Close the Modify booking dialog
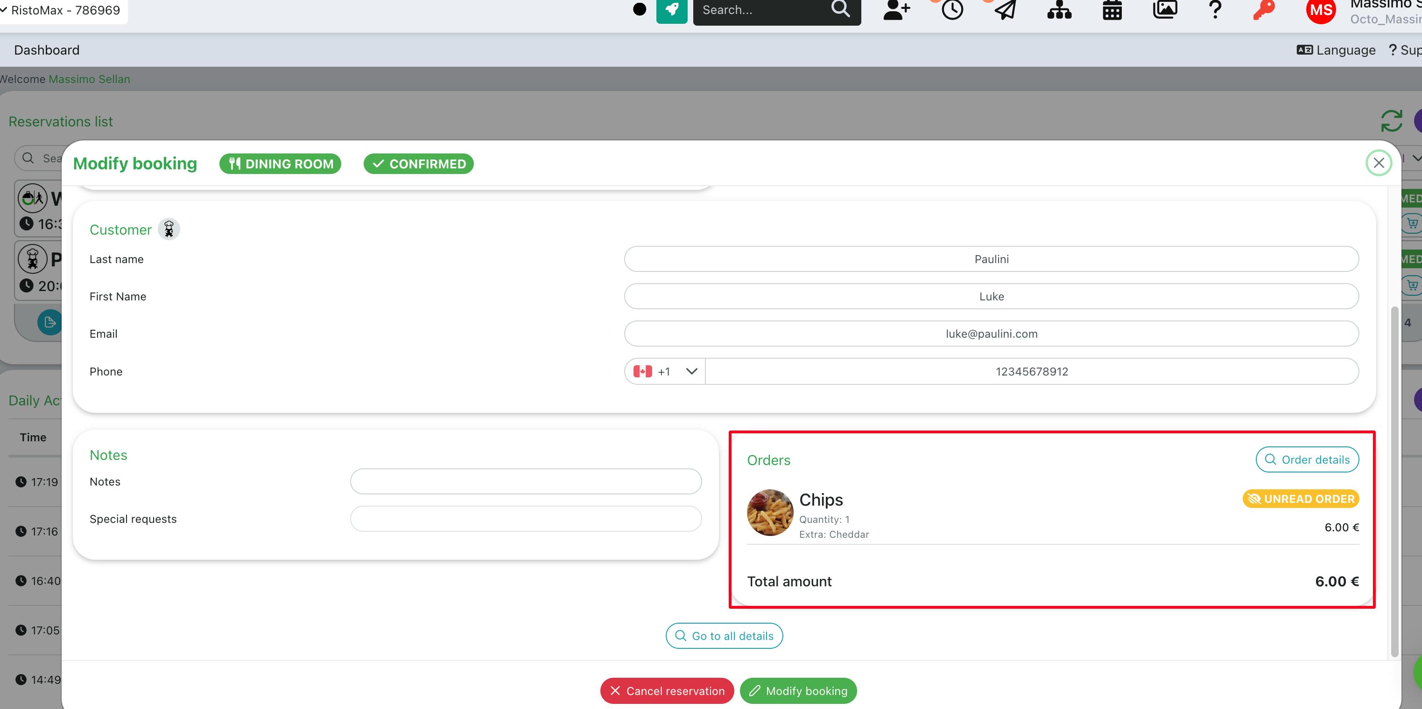Screen dimensions: 1422x709 tap(1379, 163)
